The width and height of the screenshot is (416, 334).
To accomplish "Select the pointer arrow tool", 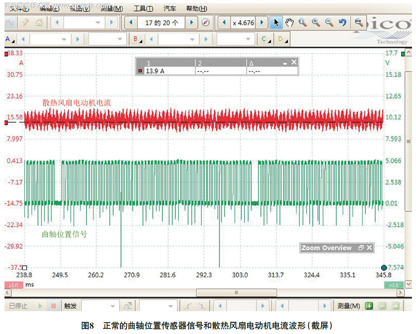I will [x=276, y=22].
